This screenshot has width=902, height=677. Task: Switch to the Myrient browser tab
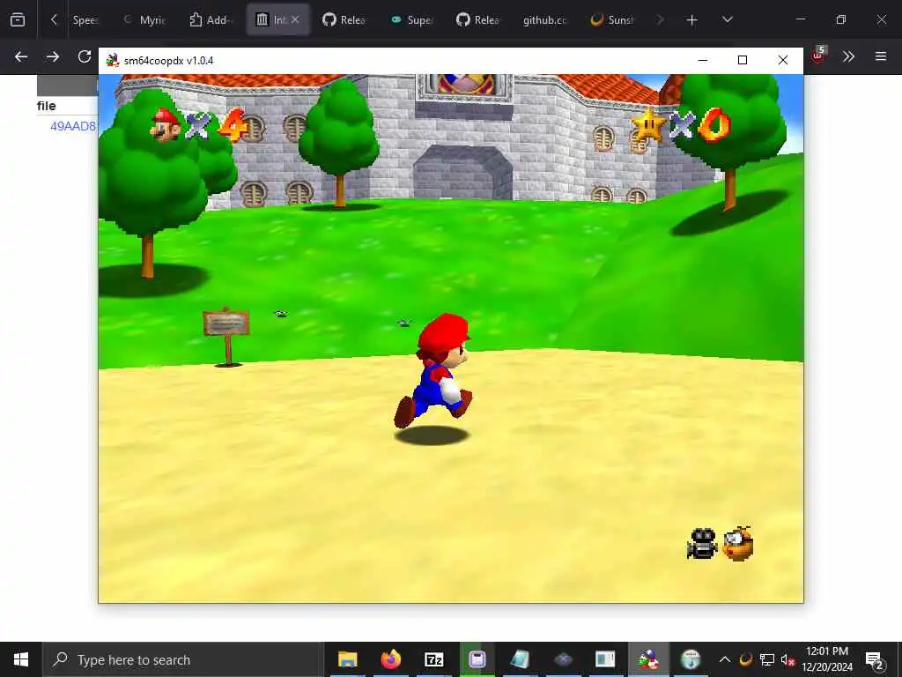click(x=145, y=19)
